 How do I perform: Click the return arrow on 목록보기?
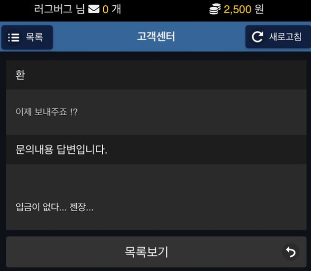click(x=290, y=252)
